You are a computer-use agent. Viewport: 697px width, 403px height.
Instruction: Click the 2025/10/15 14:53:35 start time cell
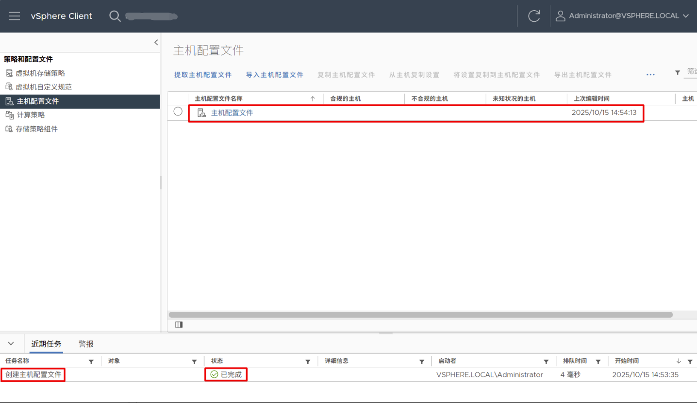[645, 375]
